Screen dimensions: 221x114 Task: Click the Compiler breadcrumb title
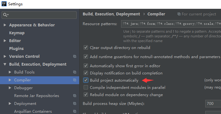156,14
